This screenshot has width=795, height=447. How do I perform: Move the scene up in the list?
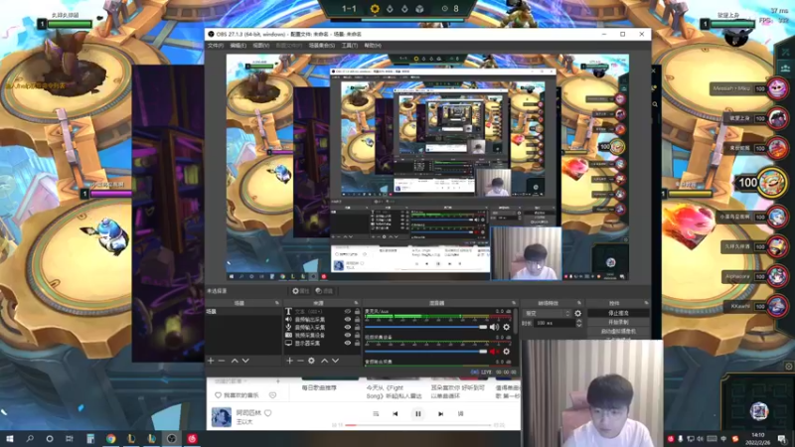pyautogui.click(x=235, y=361)
